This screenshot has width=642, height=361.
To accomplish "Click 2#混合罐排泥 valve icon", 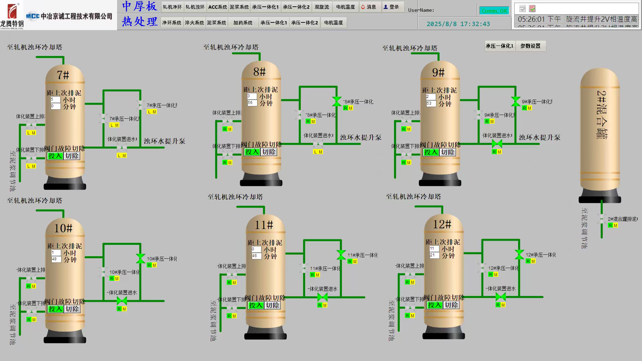I will click(602, 219).
